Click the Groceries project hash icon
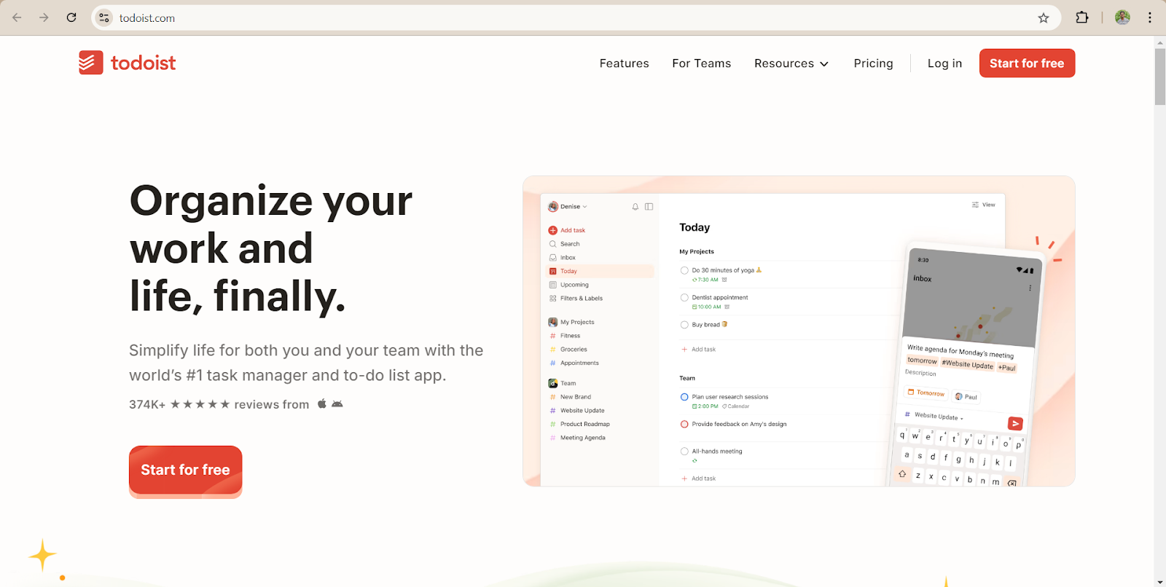 (x=552, y=350)
